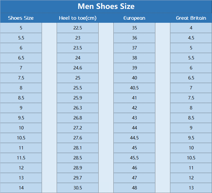Click heel to toe value 27.2

coord(78,128)
